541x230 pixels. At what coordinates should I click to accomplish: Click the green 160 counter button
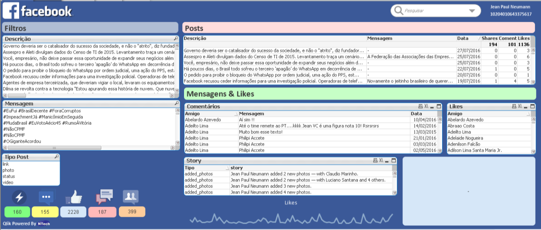point(17,212)
